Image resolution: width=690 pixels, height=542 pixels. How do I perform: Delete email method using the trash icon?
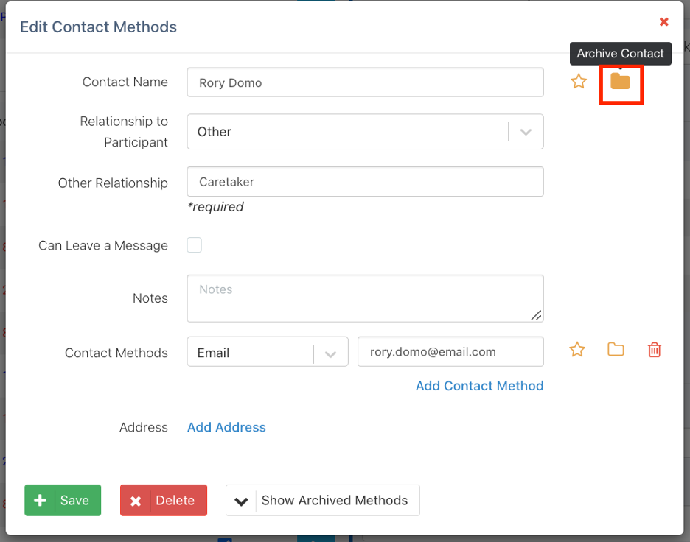tap(654, 351)
